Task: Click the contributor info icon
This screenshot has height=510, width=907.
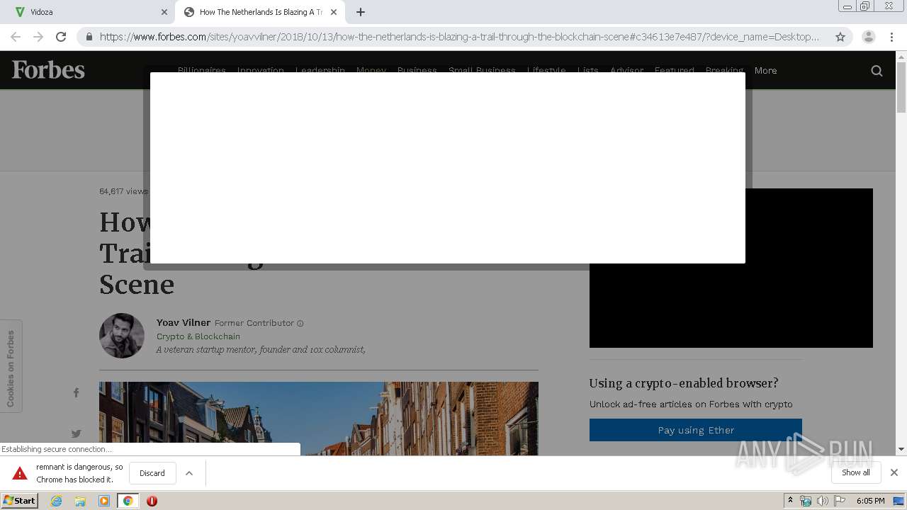Action: tap(300, 324)
